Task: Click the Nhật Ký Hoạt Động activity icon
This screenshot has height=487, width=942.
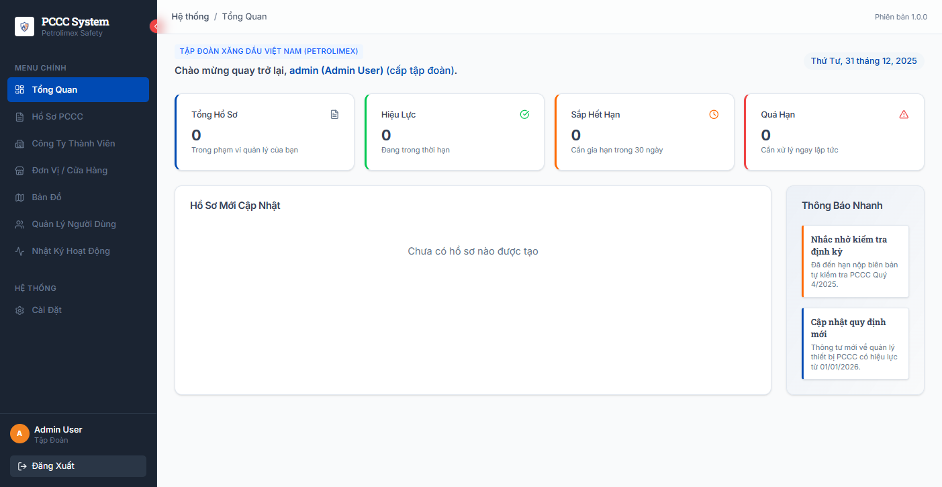Action: pos(19,251)
